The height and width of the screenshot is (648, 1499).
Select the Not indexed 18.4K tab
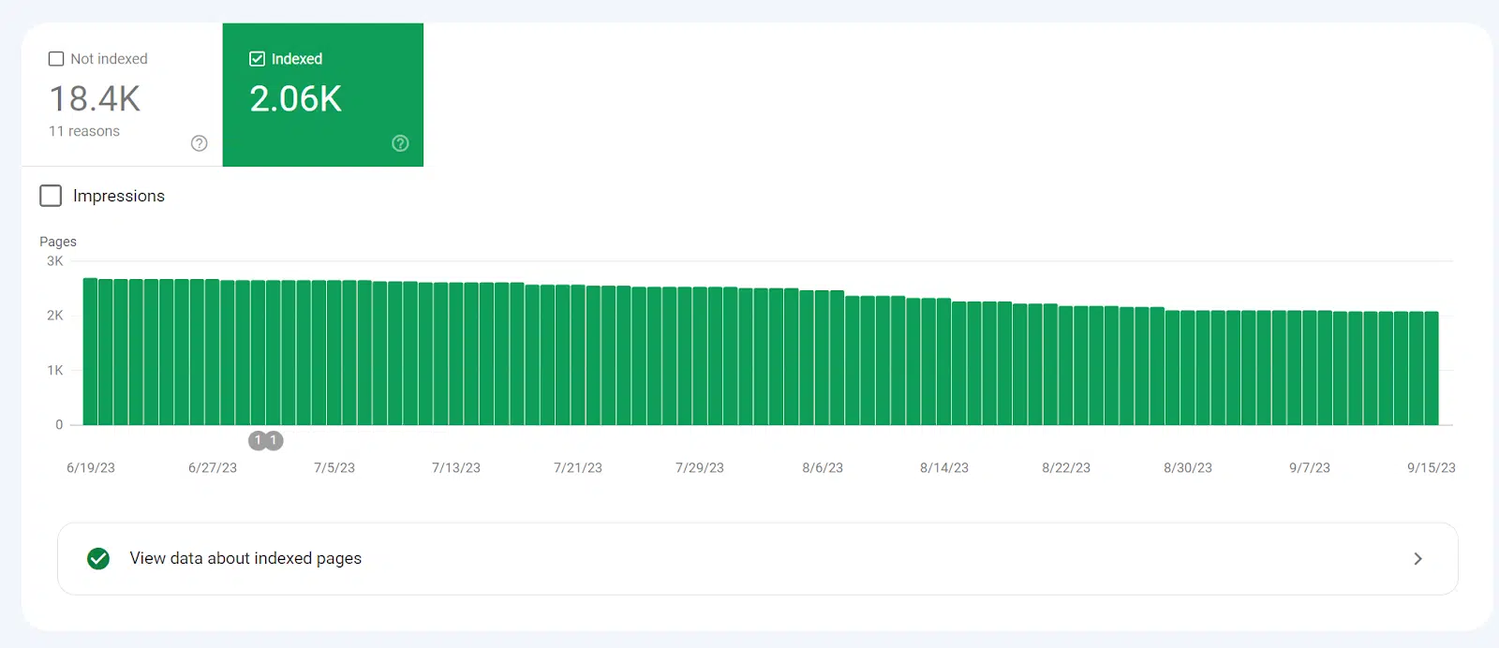point(122,95)
